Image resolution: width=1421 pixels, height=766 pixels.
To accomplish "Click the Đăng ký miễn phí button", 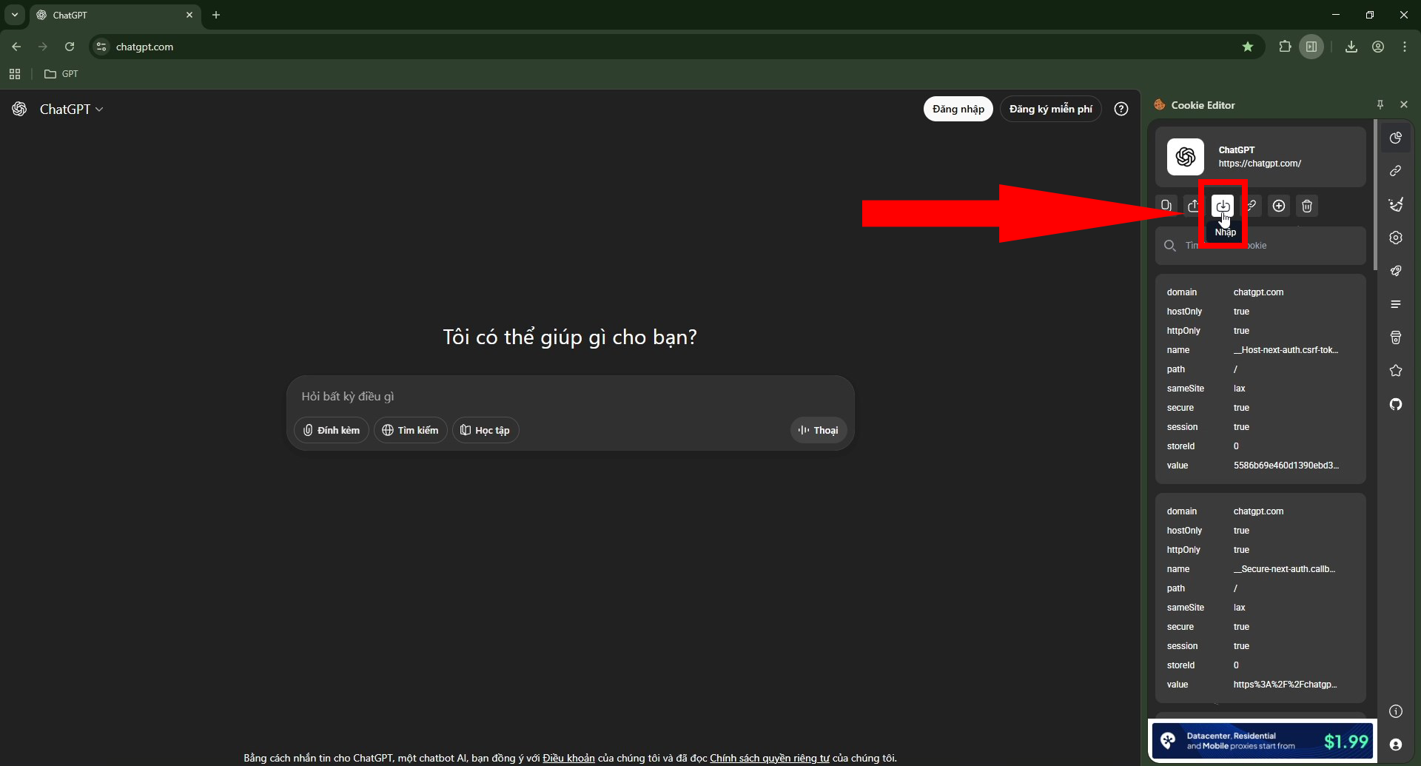I will pos(1050,109).
